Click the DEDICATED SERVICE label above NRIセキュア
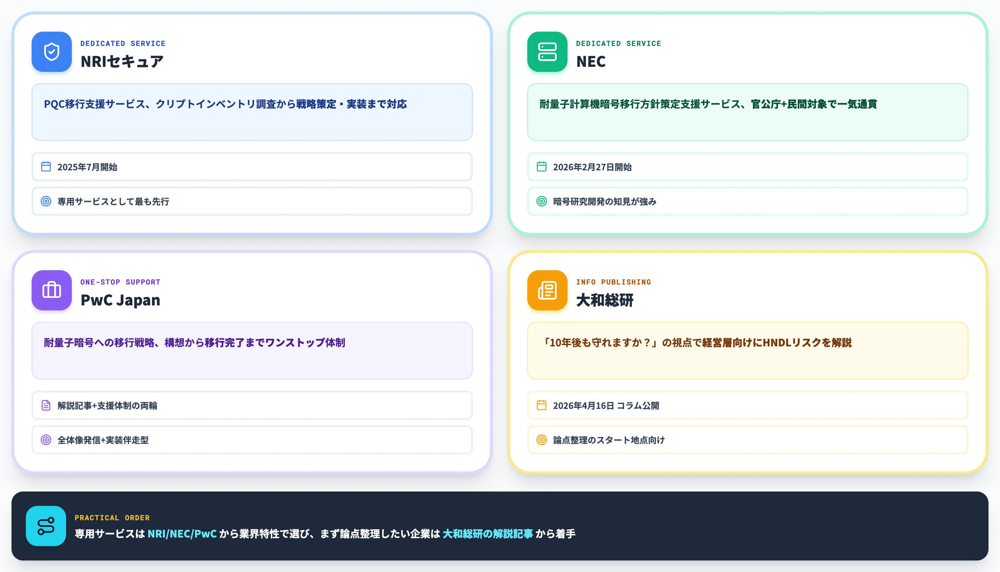The height and width of the screenshot is (572, 1000). (123, 43)
